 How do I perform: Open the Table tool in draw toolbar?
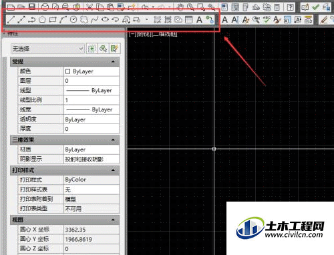tap(189, 19)
